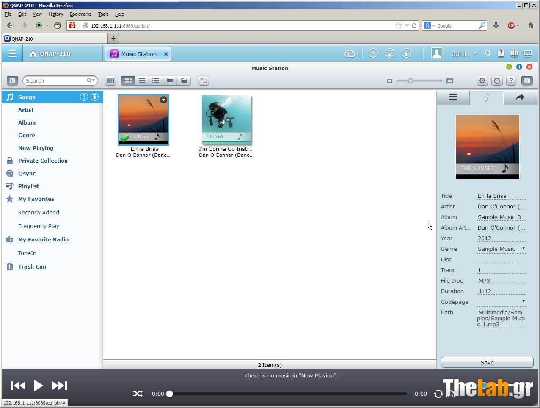Switch to info tab in right panel
This screenshot has height=408, width=540.
486,97
